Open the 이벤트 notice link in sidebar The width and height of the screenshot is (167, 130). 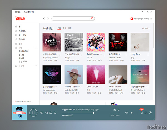pyautogui.click(x=24, y=102)
